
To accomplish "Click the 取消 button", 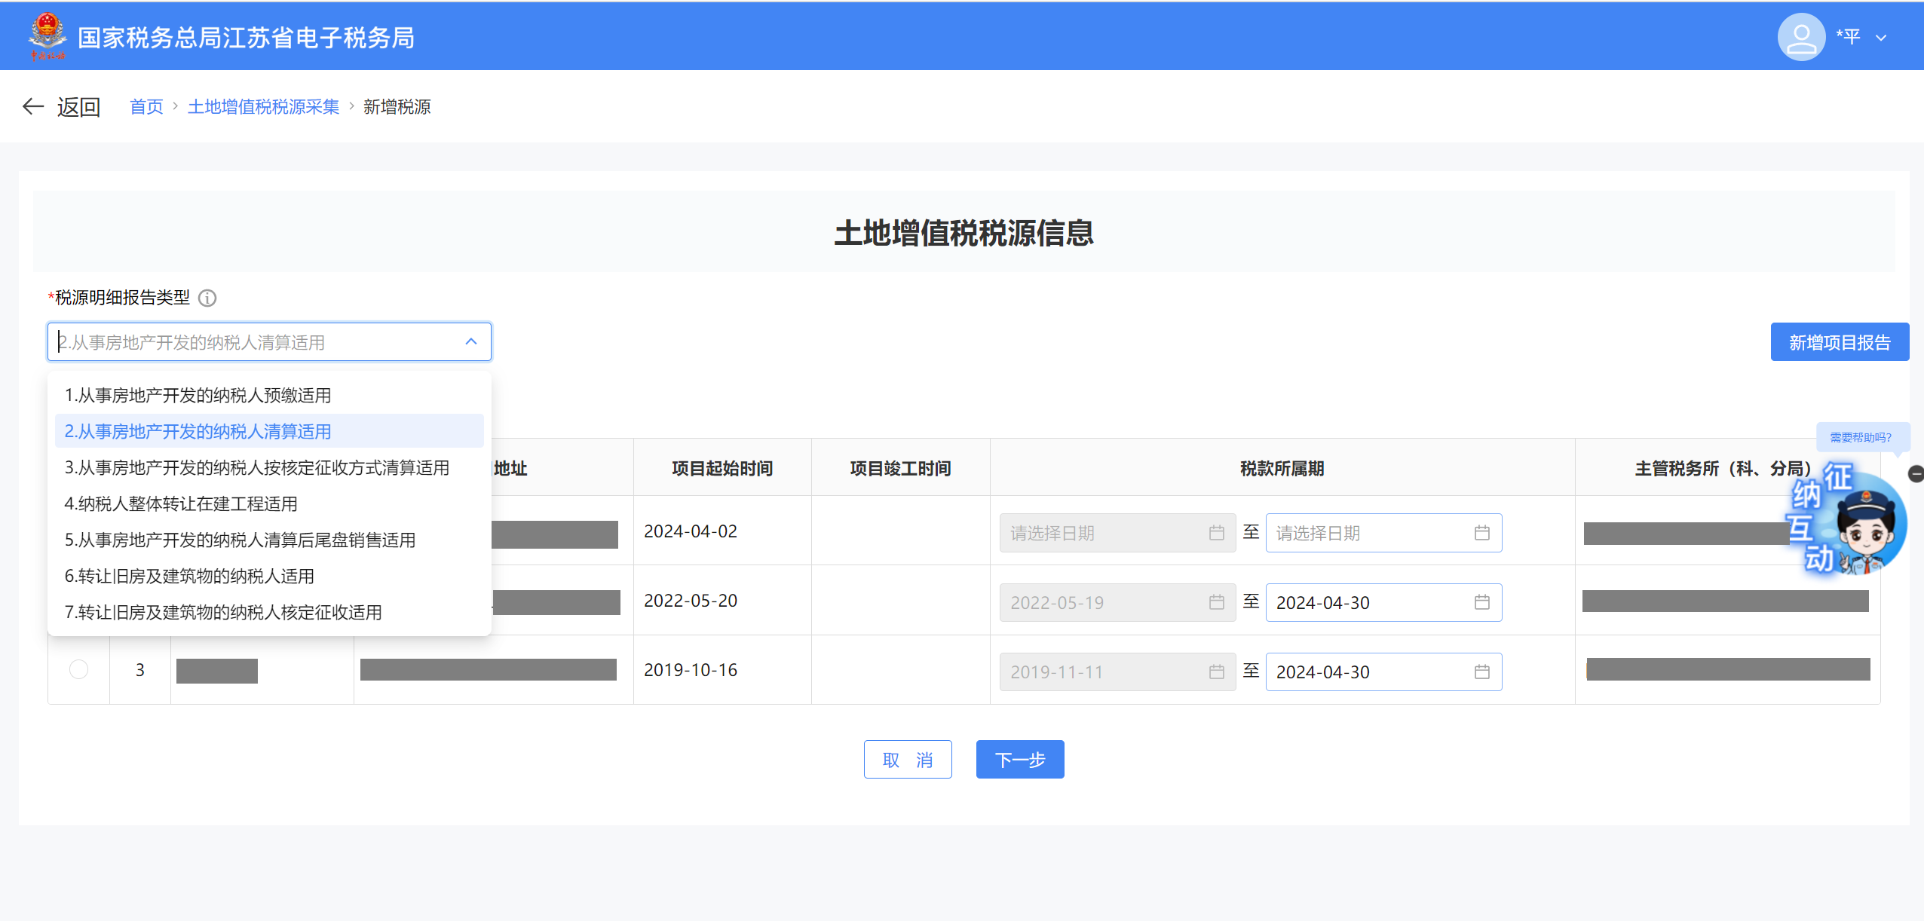I will [907, 760].
